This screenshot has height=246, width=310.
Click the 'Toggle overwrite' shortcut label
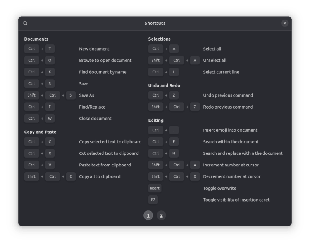tap(219, 188)
